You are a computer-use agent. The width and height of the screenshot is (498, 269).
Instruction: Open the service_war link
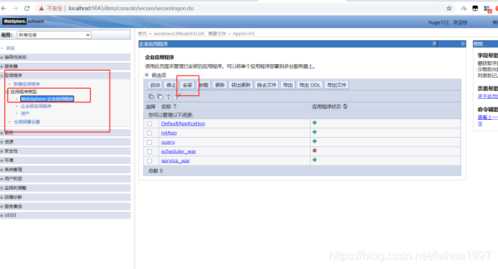click(x=175, y=161)
